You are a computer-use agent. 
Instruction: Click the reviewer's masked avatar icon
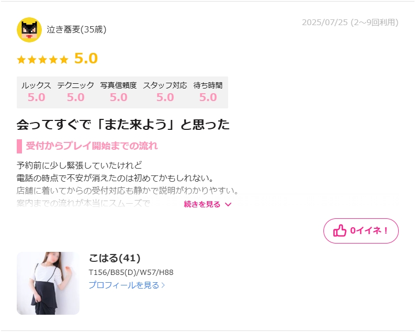(29, 30)
